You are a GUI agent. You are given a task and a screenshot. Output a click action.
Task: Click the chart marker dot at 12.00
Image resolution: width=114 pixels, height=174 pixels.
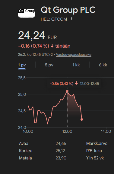click(x=67, y=91)
